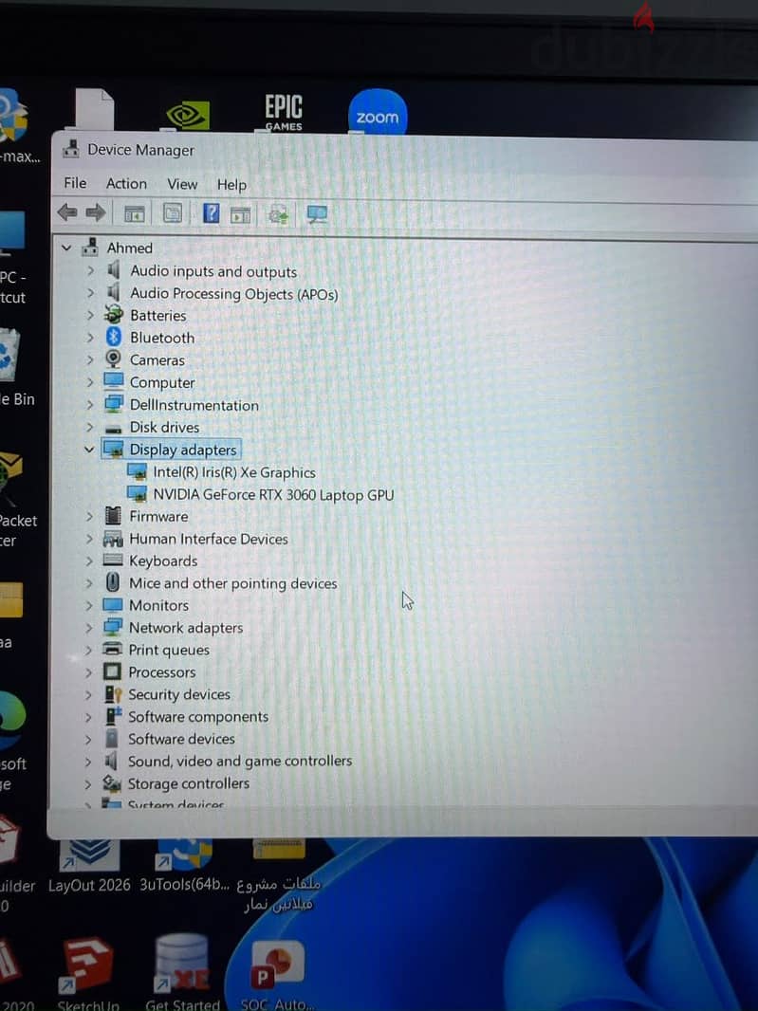Select the Print queues category

point(169,650)
